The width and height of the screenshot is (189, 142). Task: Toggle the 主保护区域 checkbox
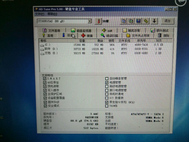click(45, 94)
